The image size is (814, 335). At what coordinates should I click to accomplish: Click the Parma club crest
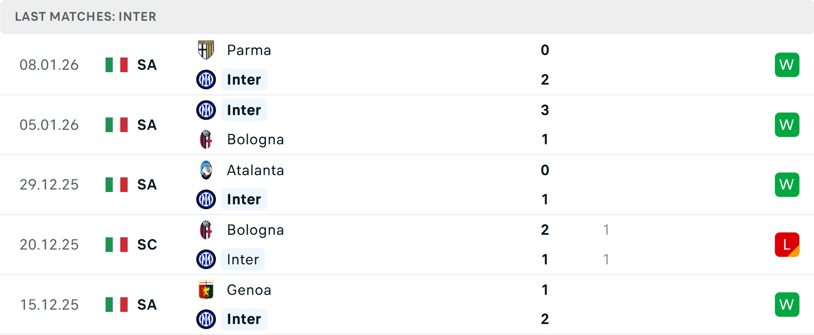pos(206,50)
